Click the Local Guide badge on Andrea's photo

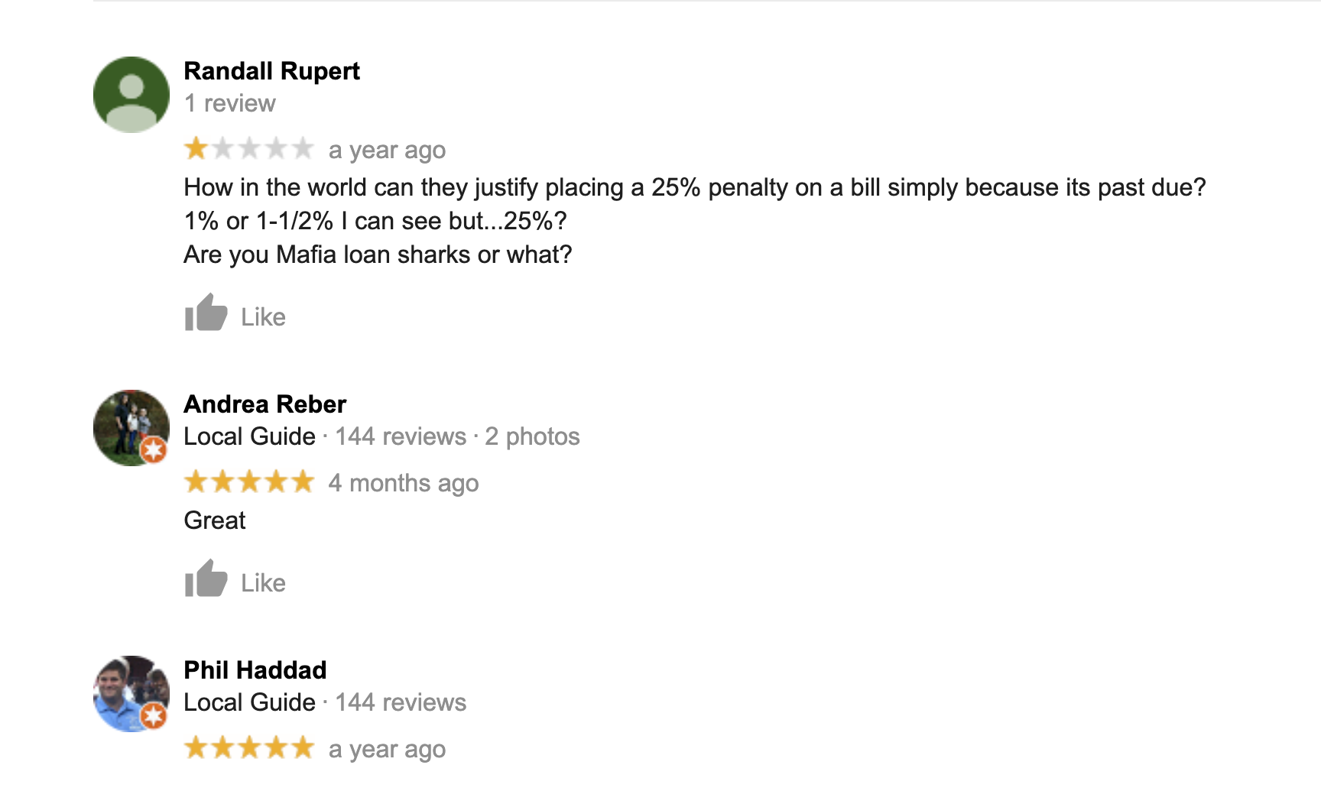pos(154,450)
